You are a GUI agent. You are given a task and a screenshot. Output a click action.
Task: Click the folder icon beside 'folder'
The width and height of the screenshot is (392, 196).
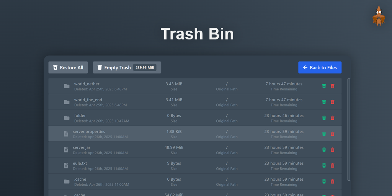tap(67, 118)
